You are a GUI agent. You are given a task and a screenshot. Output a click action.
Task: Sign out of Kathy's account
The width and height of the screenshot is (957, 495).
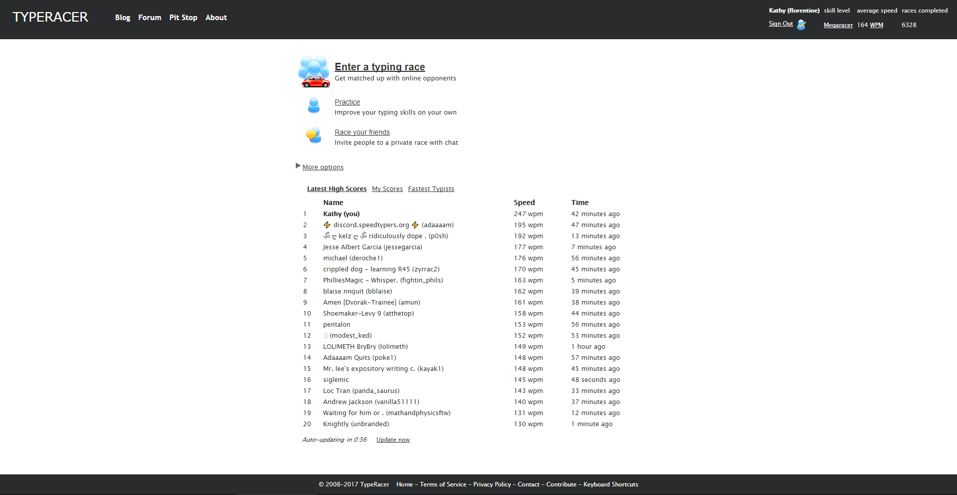coord(780,23)
